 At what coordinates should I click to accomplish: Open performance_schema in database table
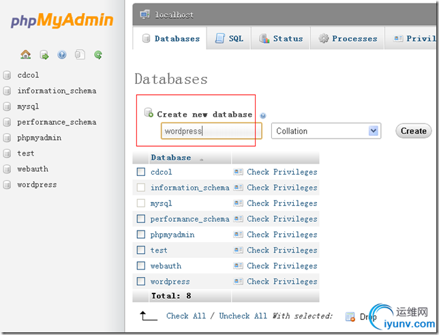(190, 219)
